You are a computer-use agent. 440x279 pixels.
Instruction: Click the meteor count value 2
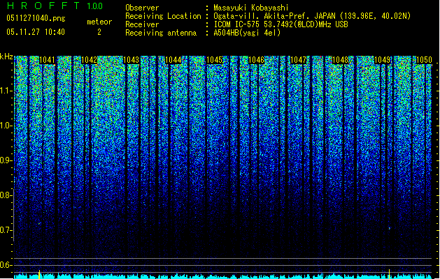[x=99, y=32]
